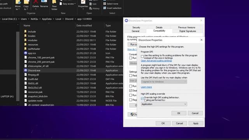Click the Discord breadcrumb segment
Viewport: 249px width, 140px height.
click(x=69, y=19)
